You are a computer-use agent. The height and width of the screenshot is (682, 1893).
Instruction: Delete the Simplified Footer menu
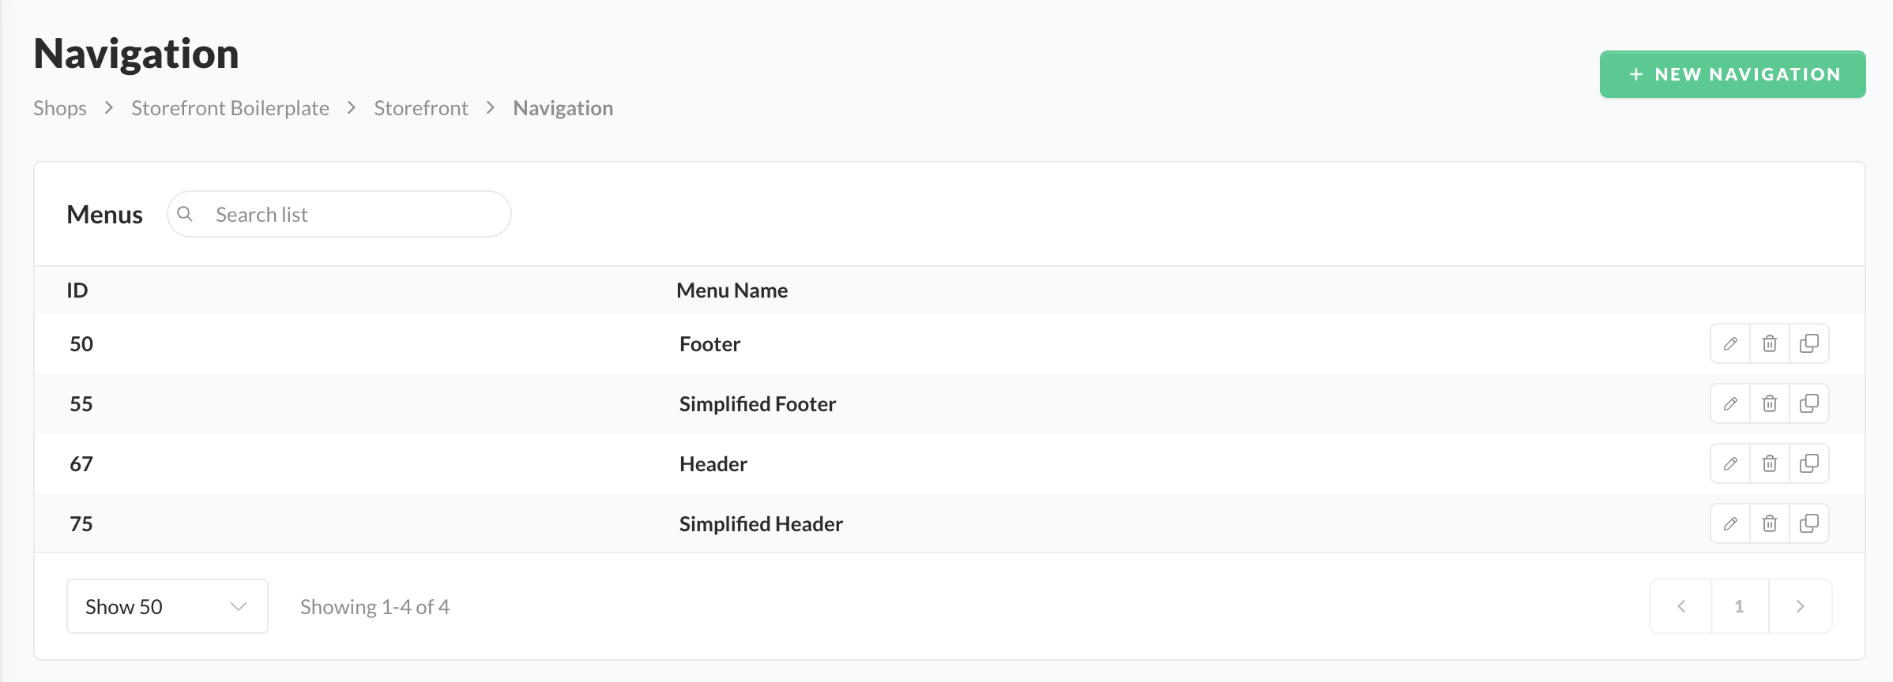point(1770,403)
